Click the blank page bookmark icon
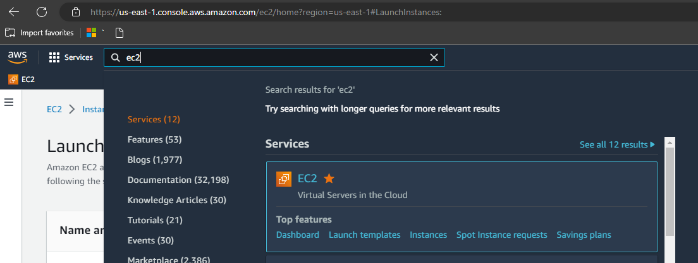 point(119,33)
